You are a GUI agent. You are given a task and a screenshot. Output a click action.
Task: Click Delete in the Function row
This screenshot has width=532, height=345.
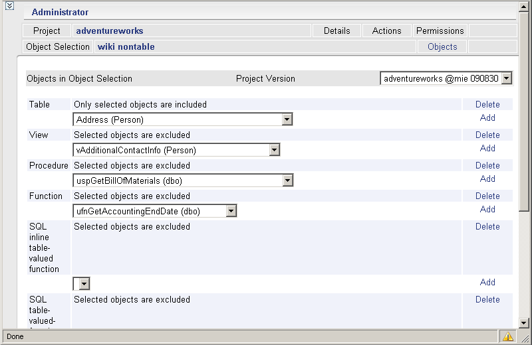click(487, 196)
